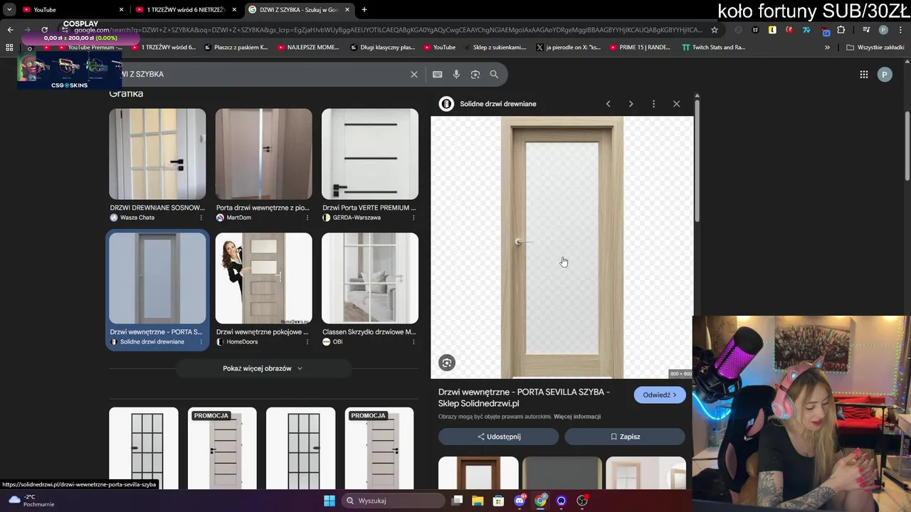Open more options for MartDom result

coord(307,218)
